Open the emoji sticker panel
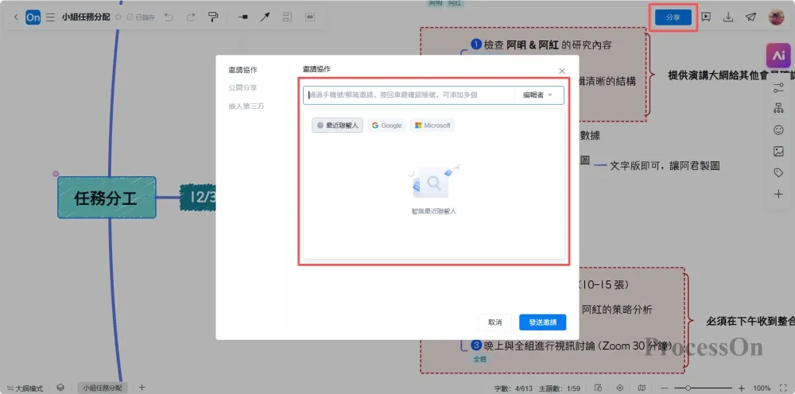This screenshot has height=394, width=795. point(778,129)
